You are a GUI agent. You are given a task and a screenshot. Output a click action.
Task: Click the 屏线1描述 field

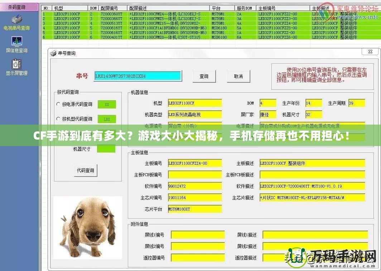[x=315, y=235]
